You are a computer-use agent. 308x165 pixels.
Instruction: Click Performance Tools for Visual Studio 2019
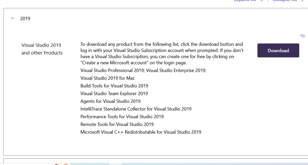pos(122,117)
